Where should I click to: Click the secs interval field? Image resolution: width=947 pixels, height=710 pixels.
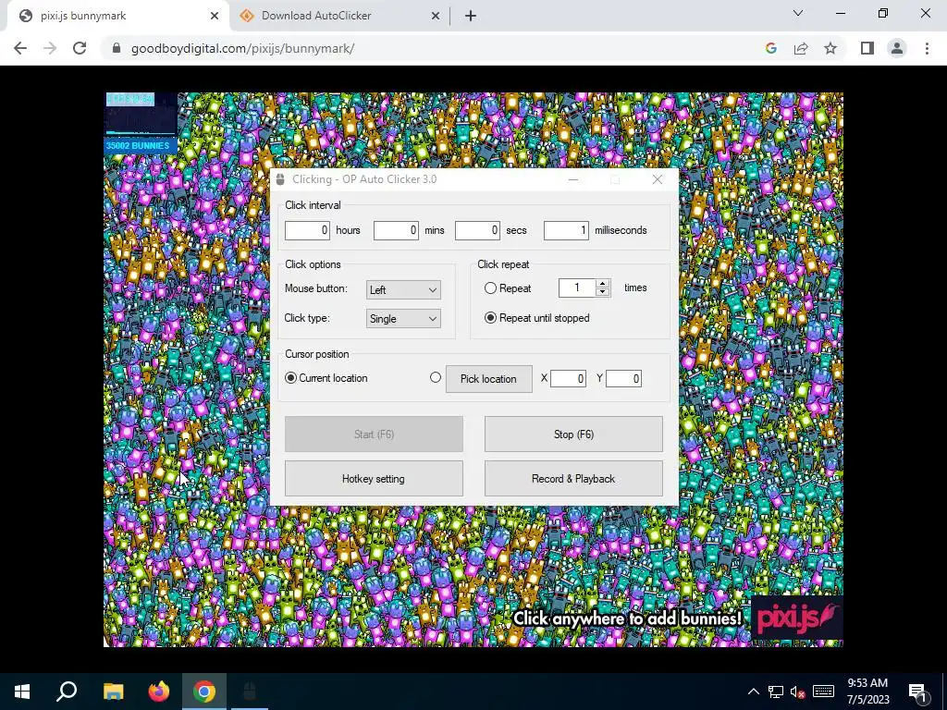pyautogui.click(x=477, y=230)
